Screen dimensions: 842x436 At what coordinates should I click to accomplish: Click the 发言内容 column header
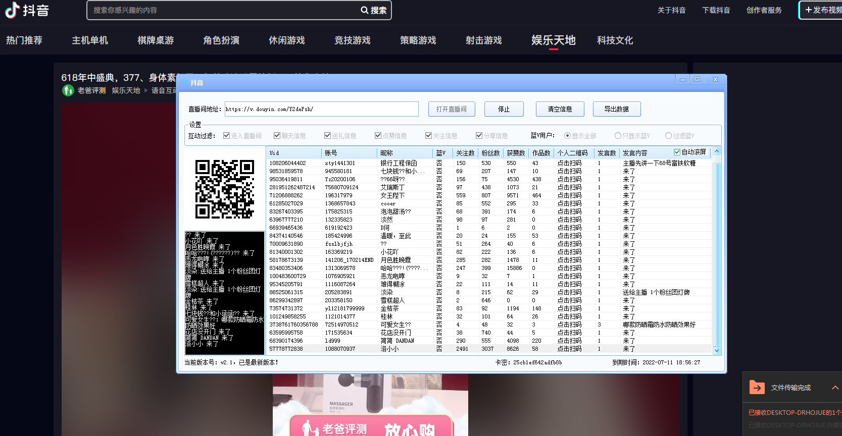635,153
